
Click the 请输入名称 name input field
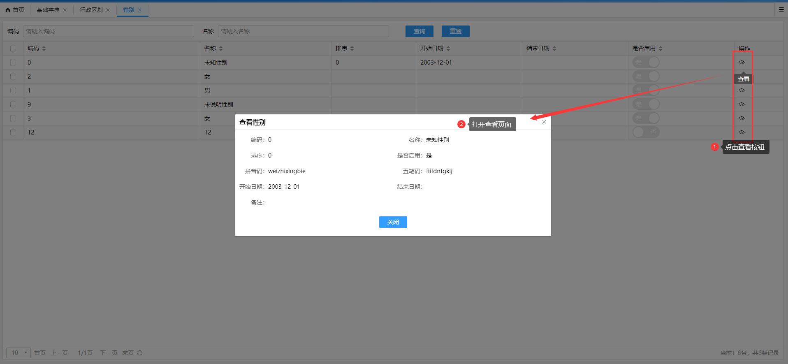tap(303, 31)
